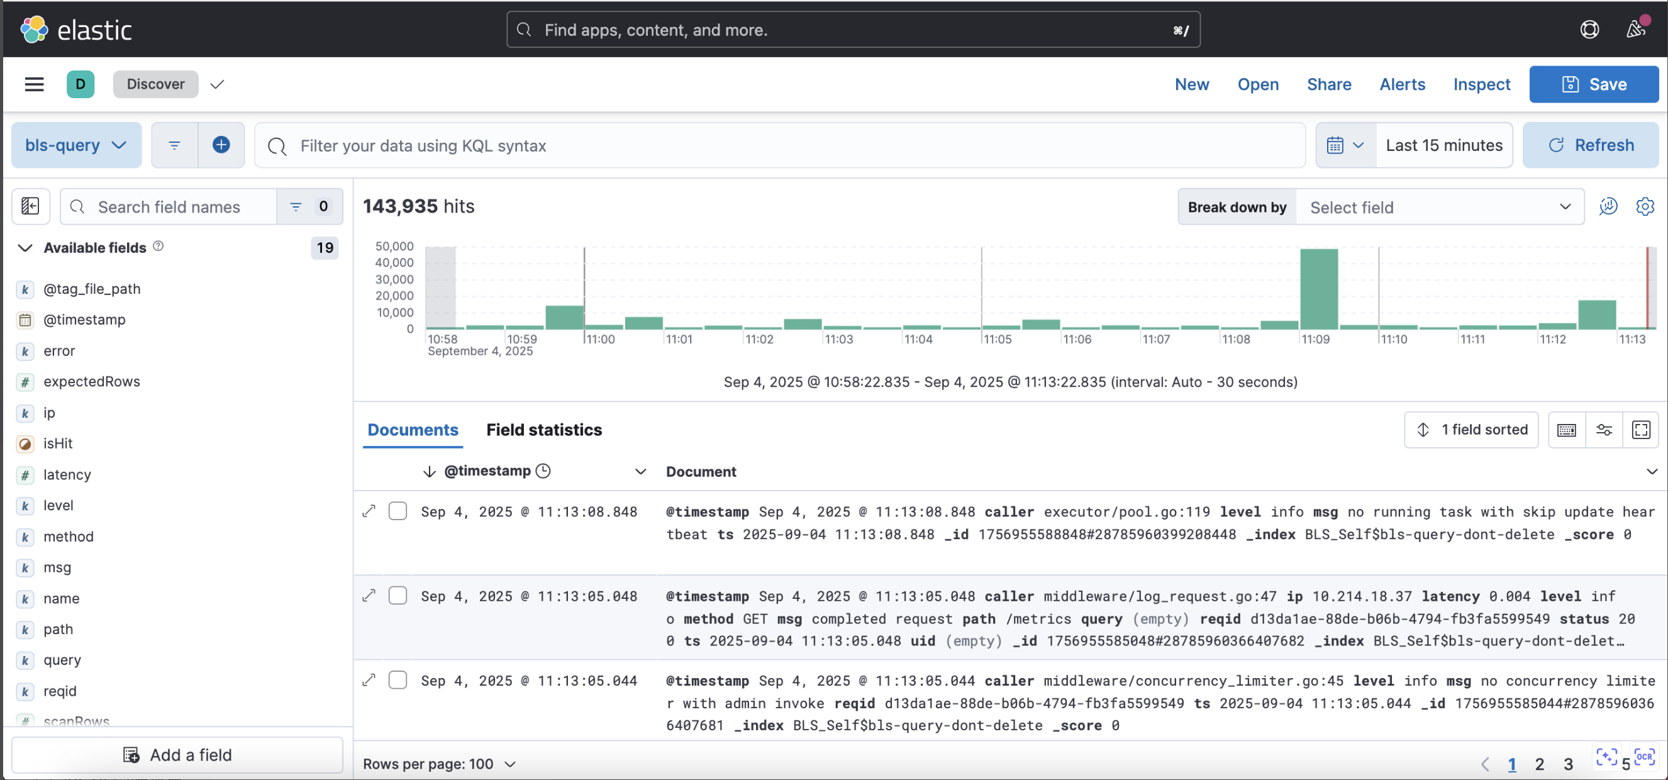Open the D space avatar
1668x780 pixels.
pyautogui.click(x=81, y=84)
